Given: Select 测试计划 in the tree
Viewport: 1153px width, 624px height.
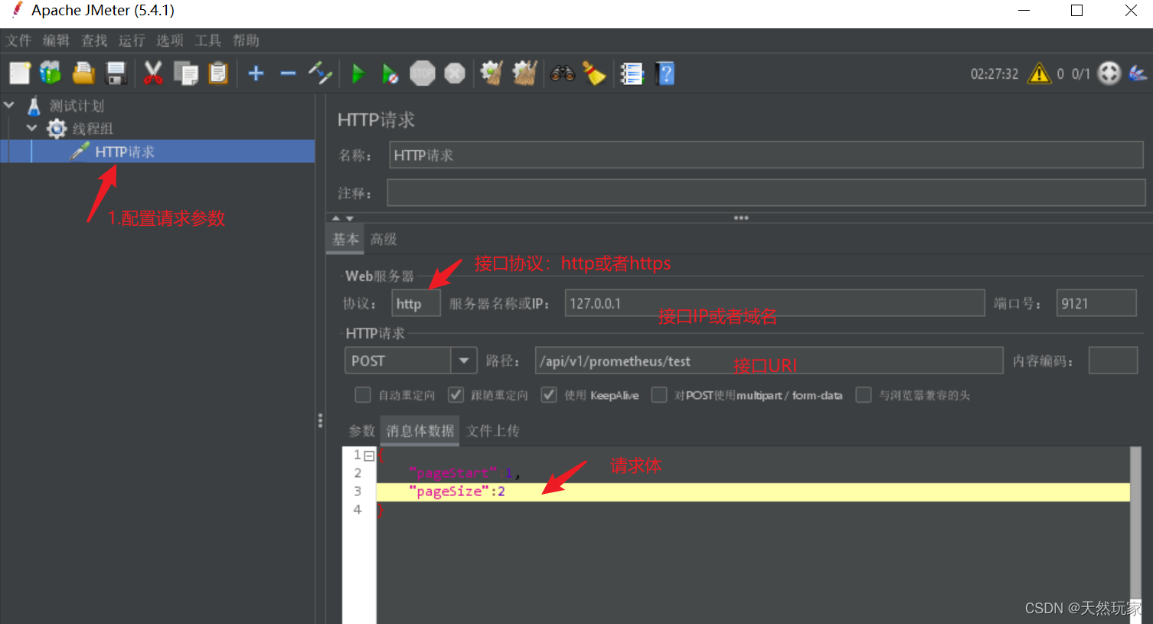Looking at the screenshot, I should (77, 106).
